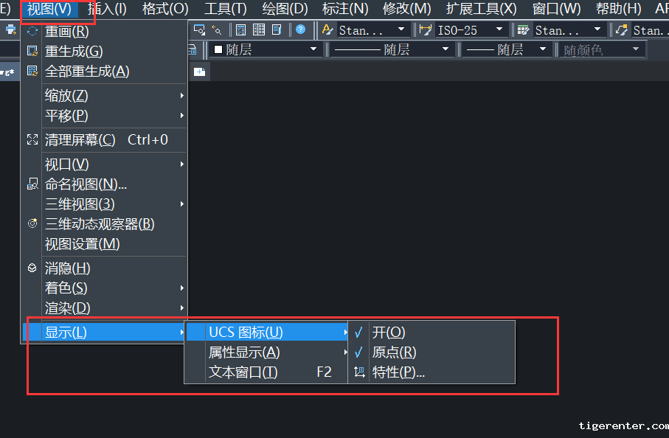Open the 特性(P)... UCS icon properties
669x438 pixels.
(x=398, y=372)
